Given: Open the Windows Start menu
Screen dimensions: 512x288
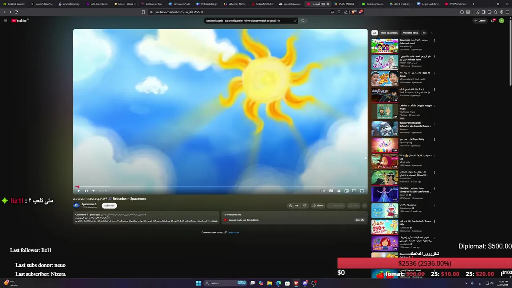Looking at the screenshot, I should (x=198, y=283).
